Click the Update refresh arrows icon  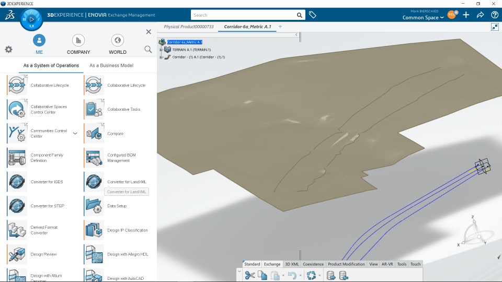click(311, 275)
